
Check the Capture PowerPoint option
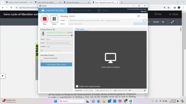pos(42,58)
